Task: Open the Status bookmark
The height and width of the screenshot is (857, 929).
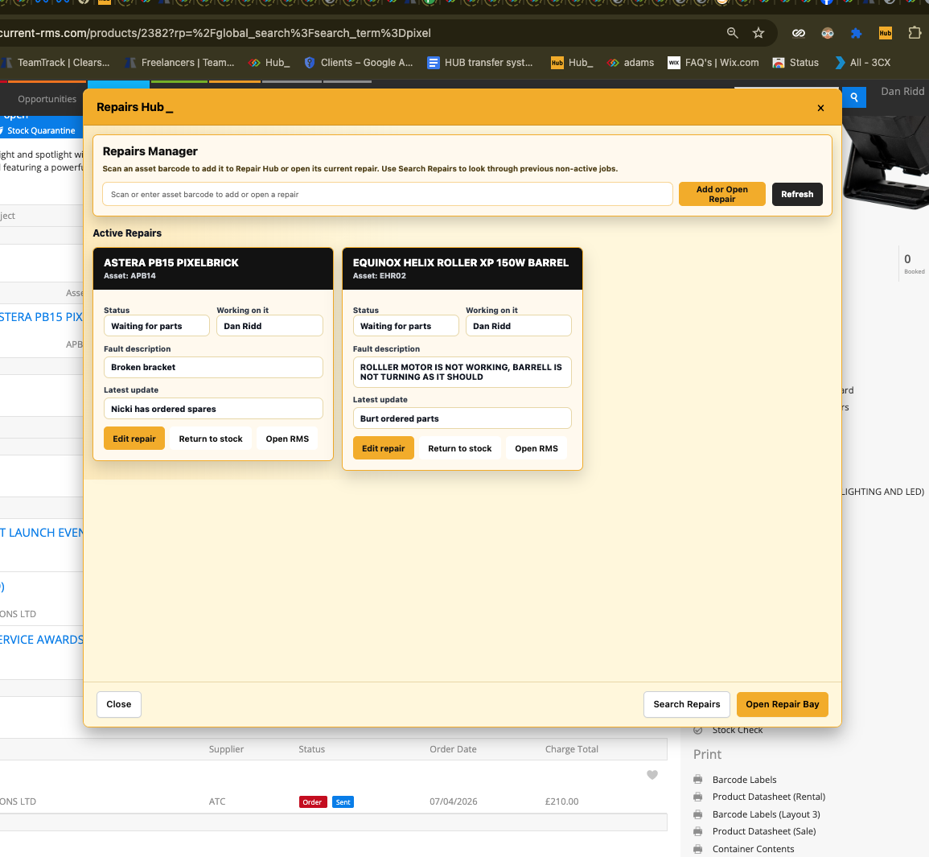Action: pos(795,63)
